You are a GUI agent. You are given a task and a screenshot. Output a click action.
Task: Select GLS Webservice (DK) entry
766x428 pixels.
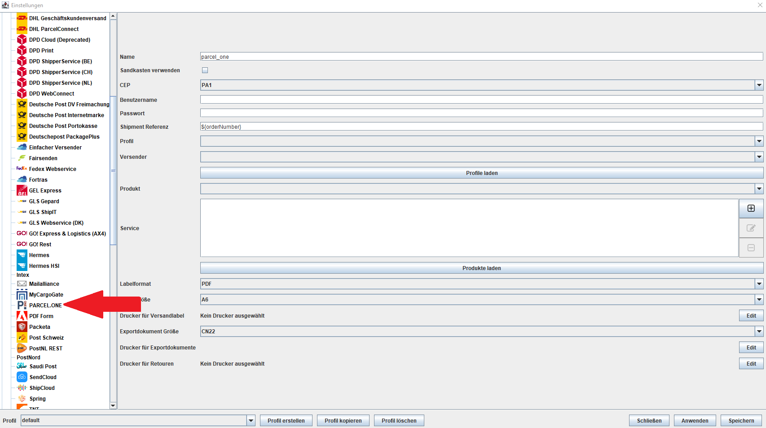[x=56, y=223]
